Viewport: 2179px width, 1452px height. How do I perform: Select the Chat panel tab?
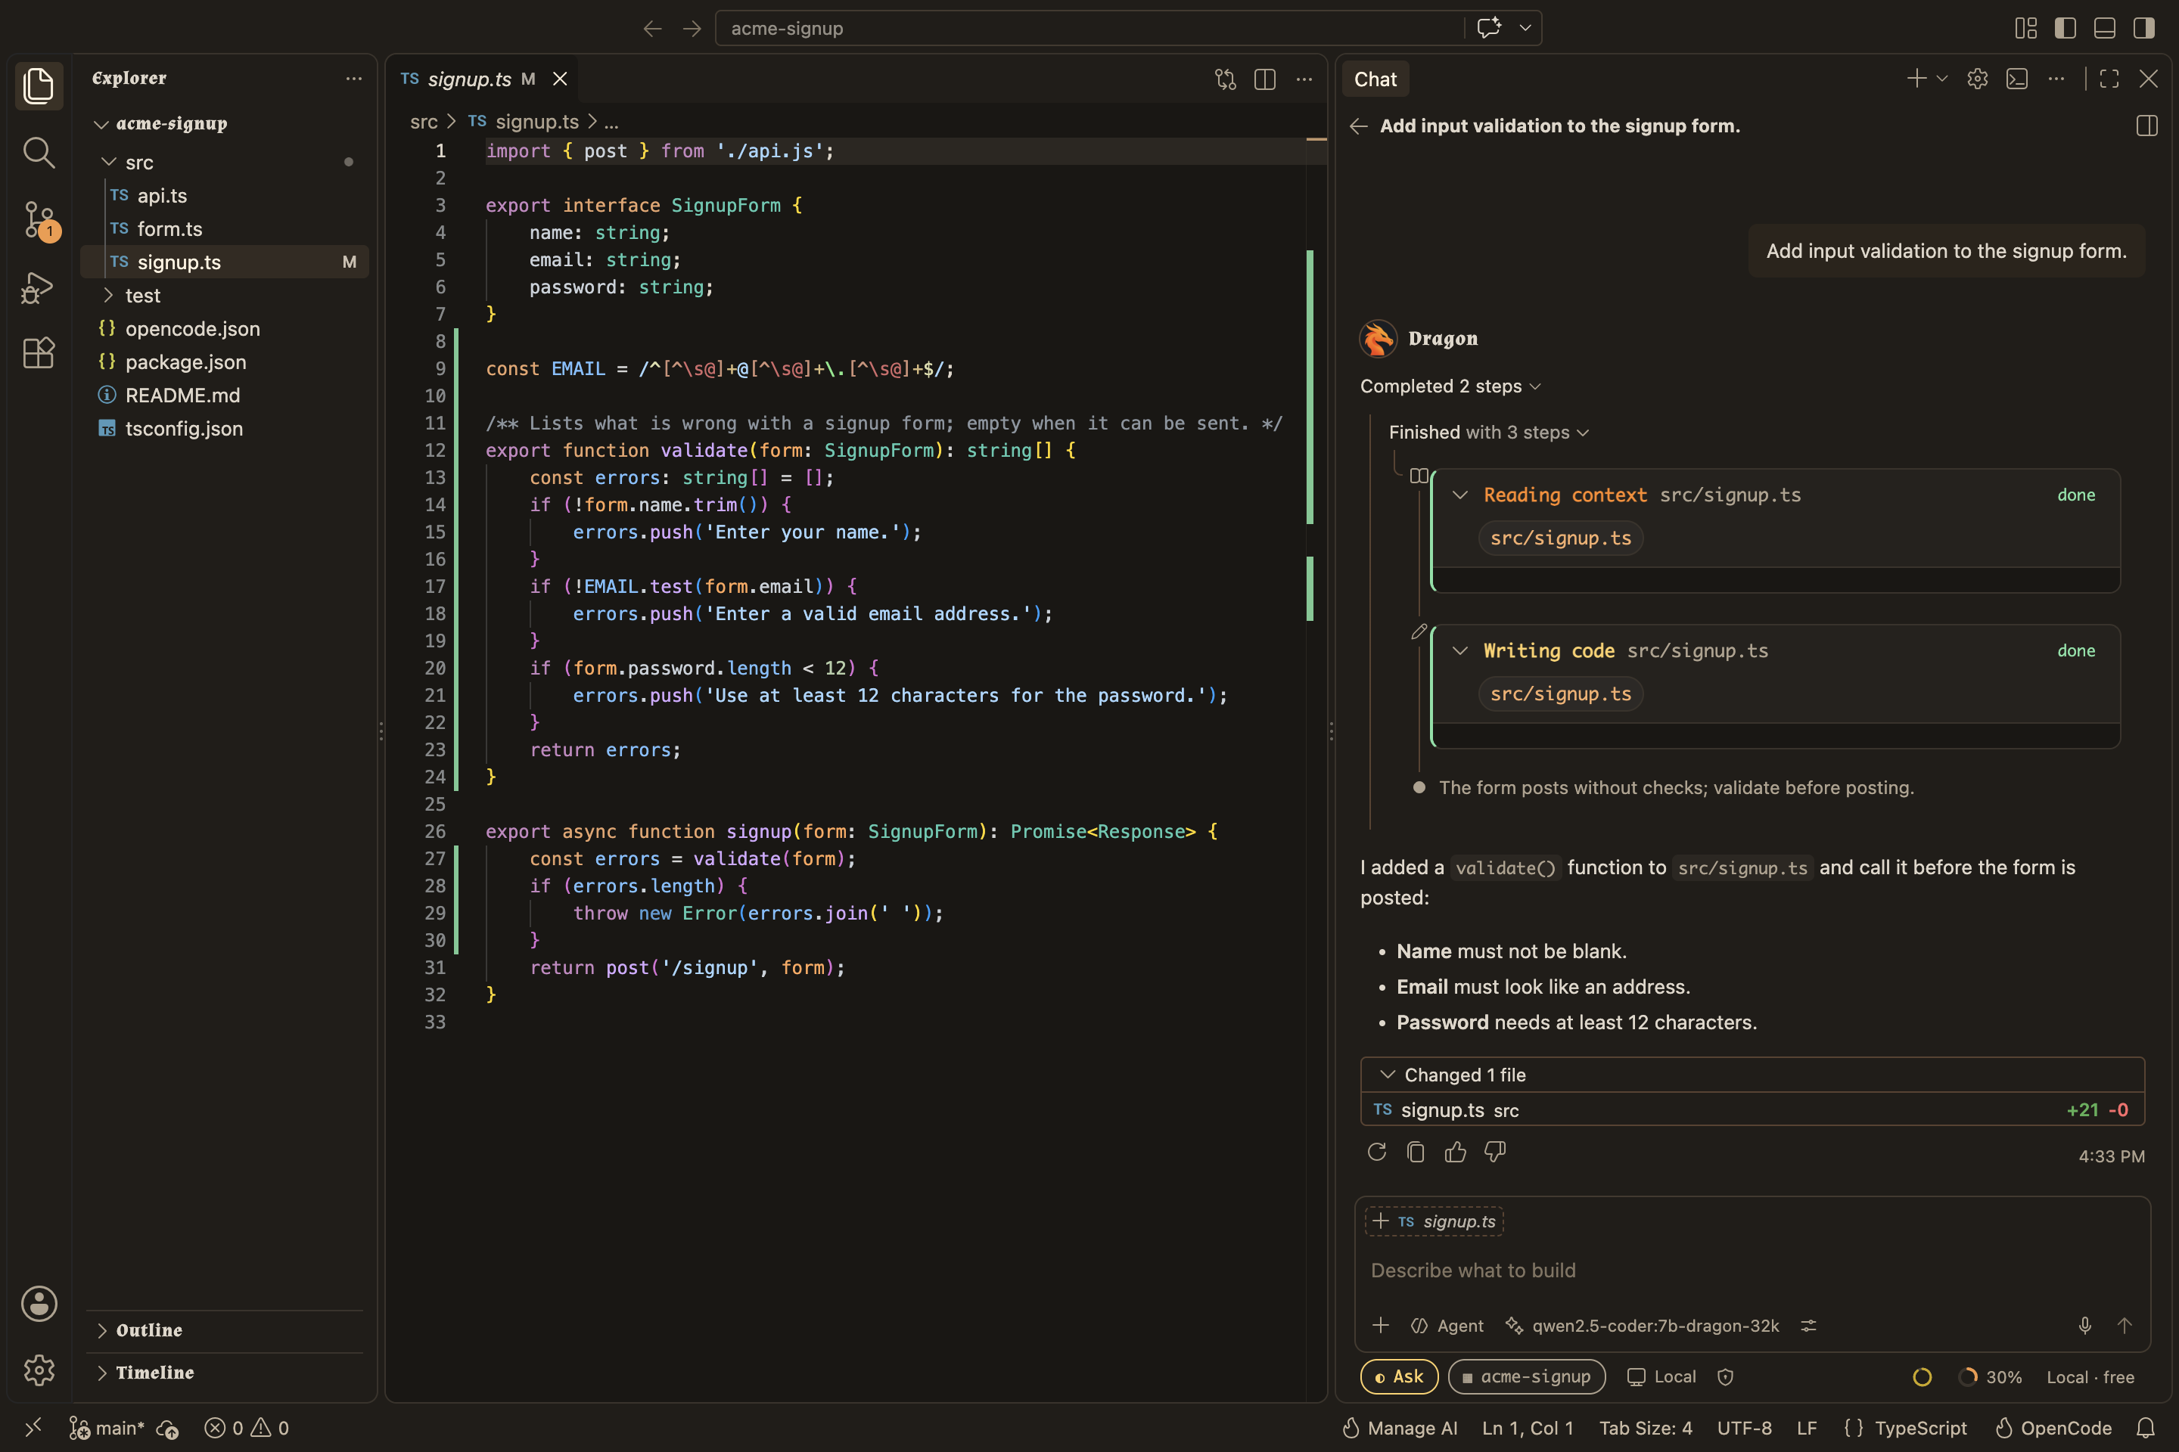click(1375, 79)
